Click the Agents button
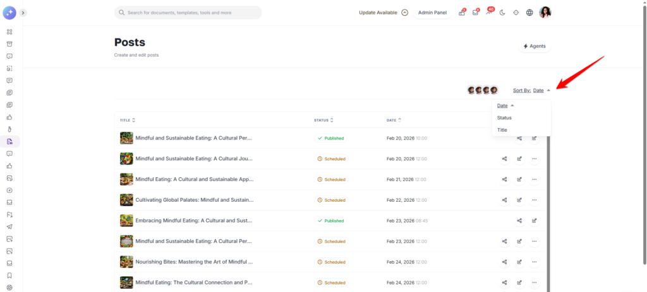 coord(534,46)
